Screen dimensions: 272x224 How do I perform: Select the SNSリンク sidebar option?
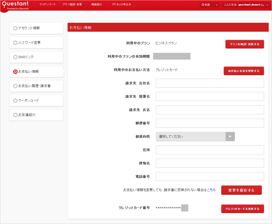pyautogui.click(x=15, y=57)
